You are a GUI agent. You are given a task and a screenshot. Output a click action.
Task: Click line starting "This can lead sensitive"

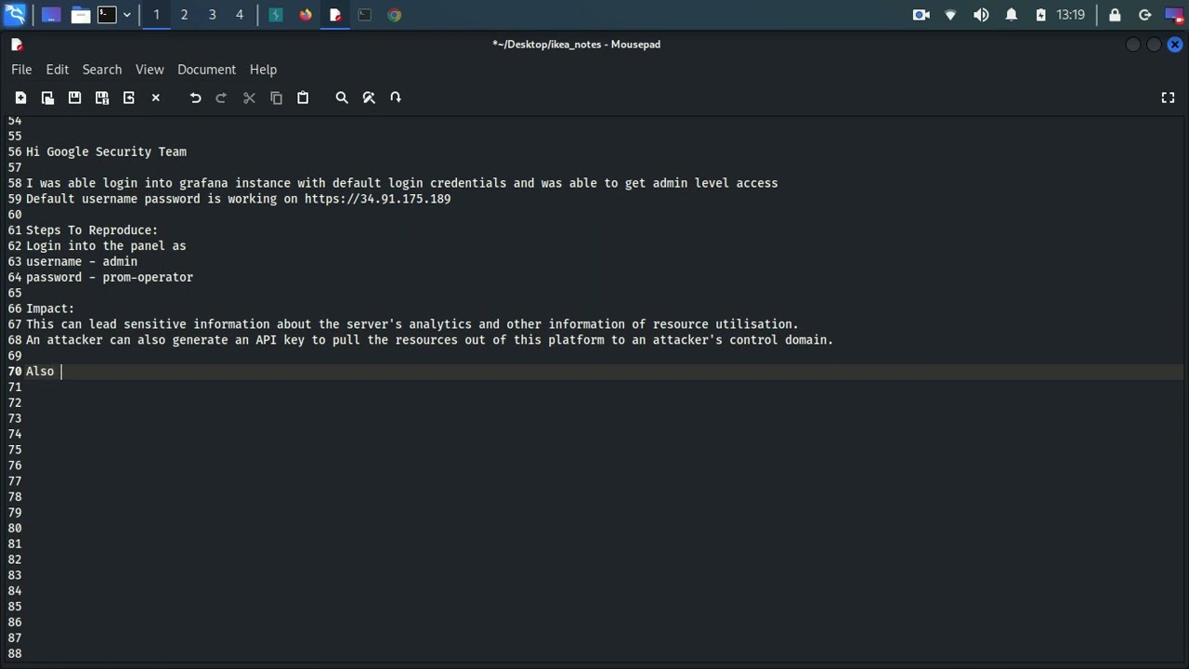click(412, 324)
